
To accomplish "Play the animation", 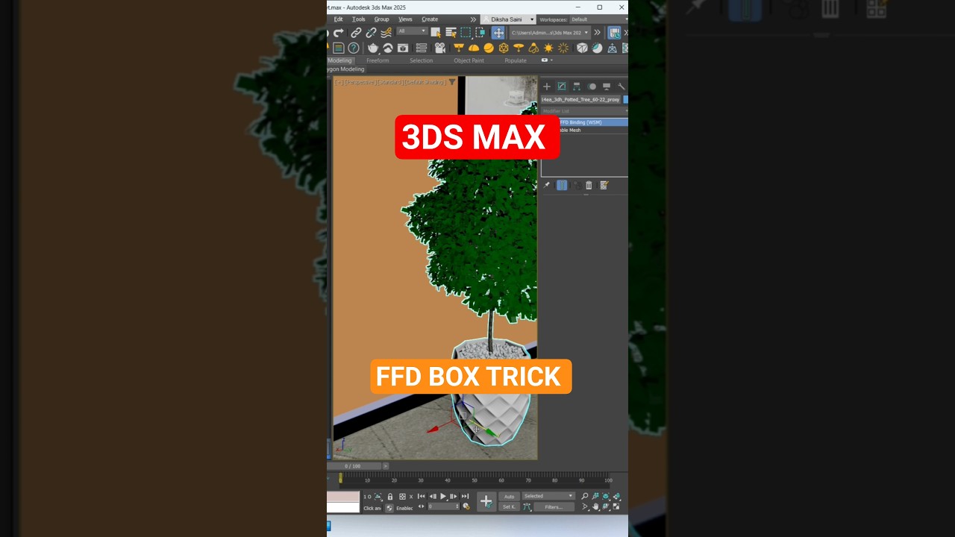I will pos(443,496).
